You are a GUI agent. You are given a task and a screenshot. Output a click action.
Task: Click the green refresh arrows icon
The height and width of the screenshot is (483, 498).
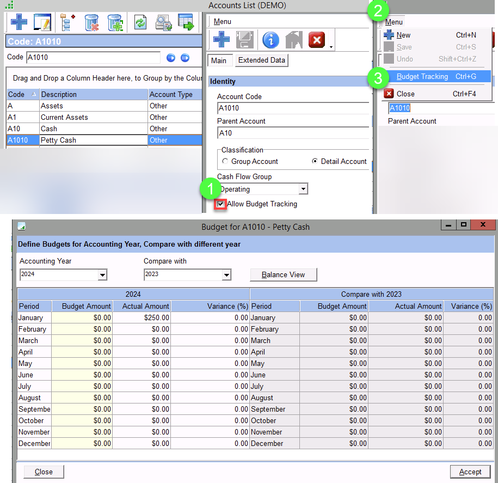point(140,23)
